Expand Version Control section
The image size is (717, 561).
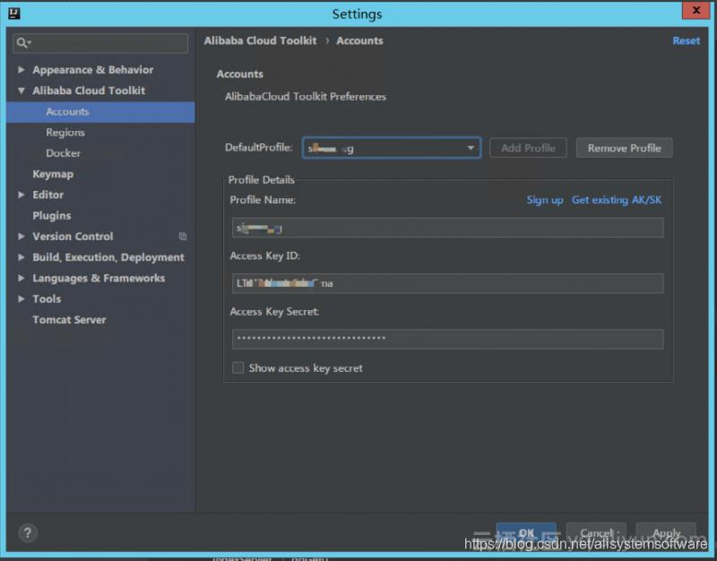21,237
